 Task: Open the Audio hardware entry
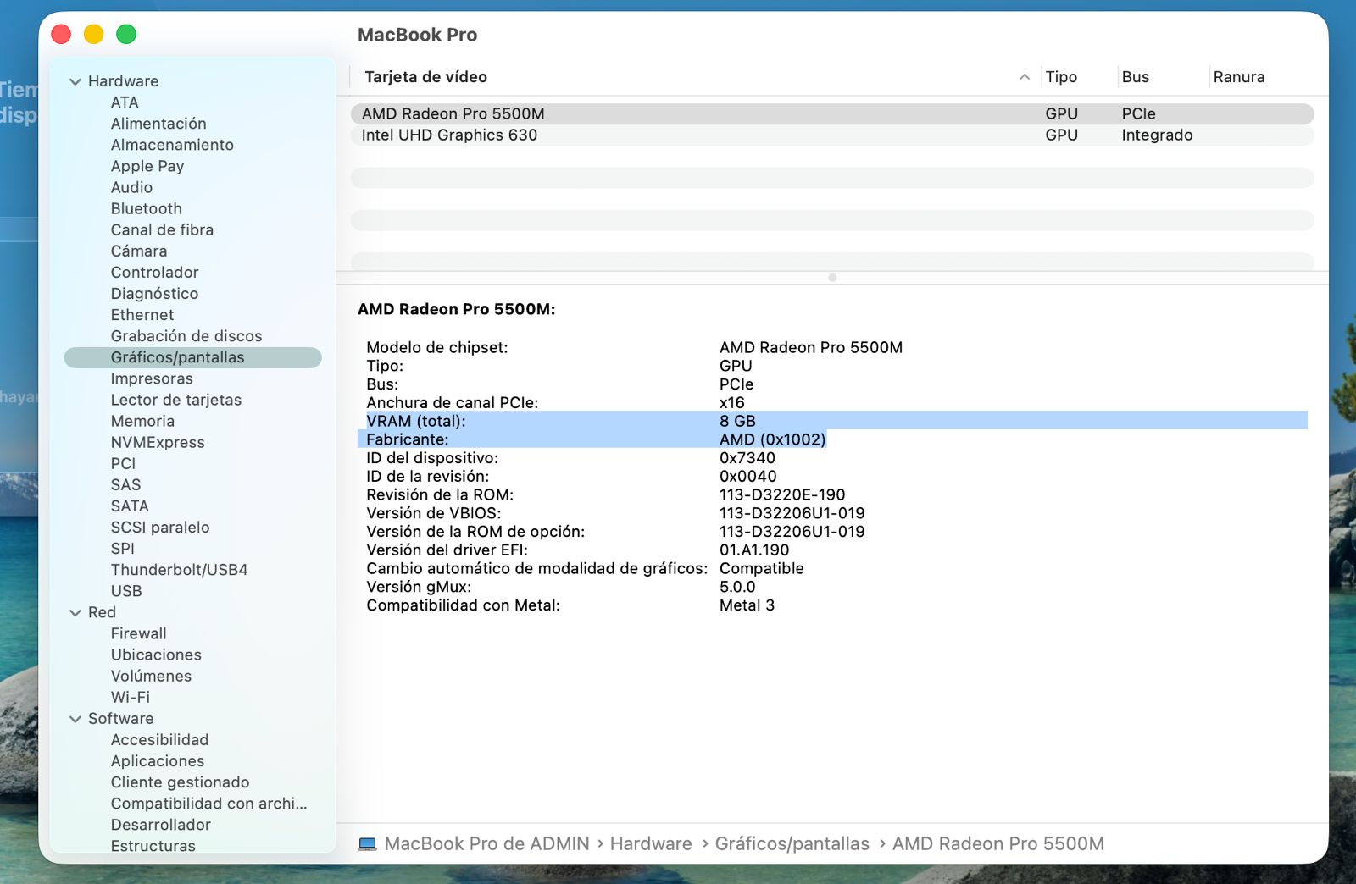(131, 188)
